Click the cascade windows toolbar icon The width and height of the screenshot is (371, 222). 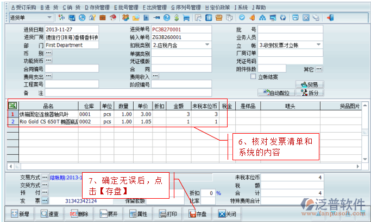pyautogui.click(x=316, y=17)
